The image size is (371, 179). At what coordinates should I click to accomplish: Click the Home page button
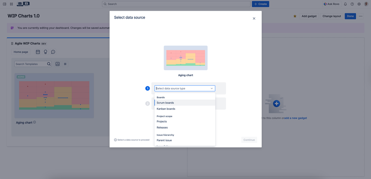[x=21, y=52]
